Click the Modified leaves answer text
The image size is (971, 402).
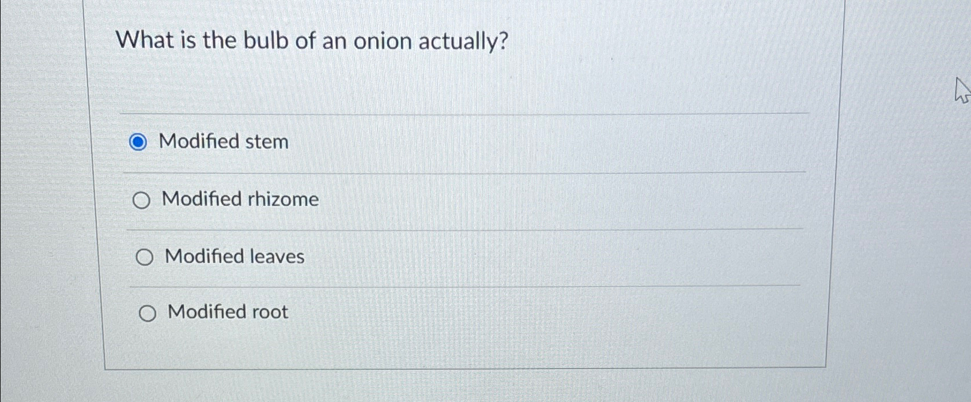(x=233, y=256)
